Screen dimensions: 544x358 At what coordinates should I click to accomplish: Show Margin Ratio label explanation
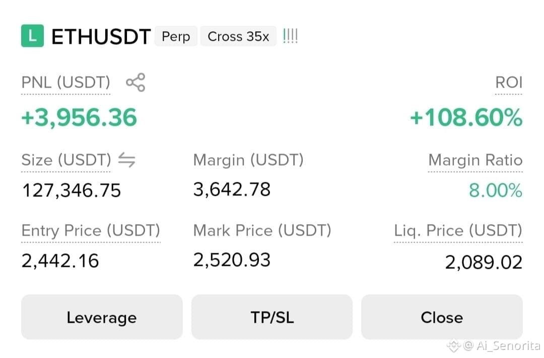point(475,160)
